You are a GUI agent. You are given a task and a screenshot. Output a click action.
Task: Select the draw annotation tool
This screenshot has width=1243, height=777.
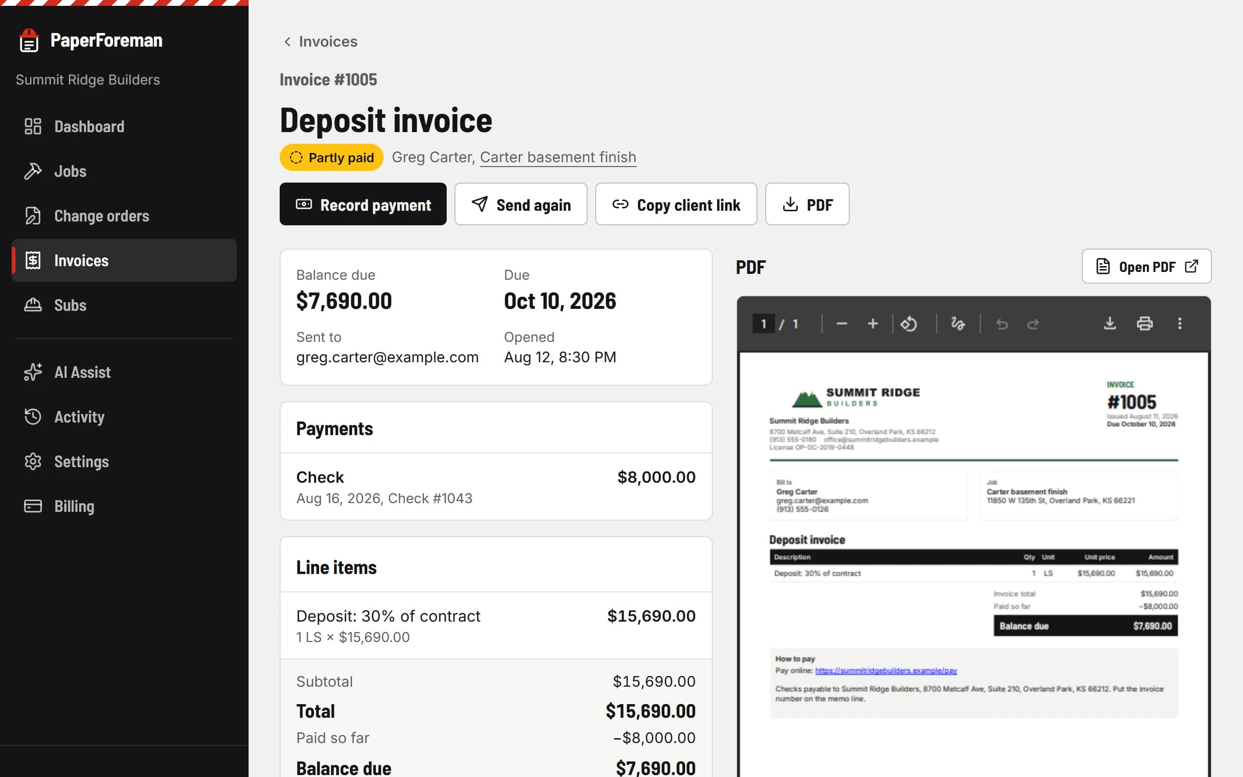(958, 324)
